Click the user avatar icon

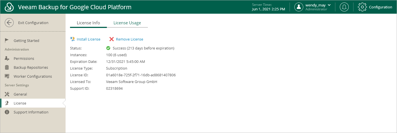299,7
